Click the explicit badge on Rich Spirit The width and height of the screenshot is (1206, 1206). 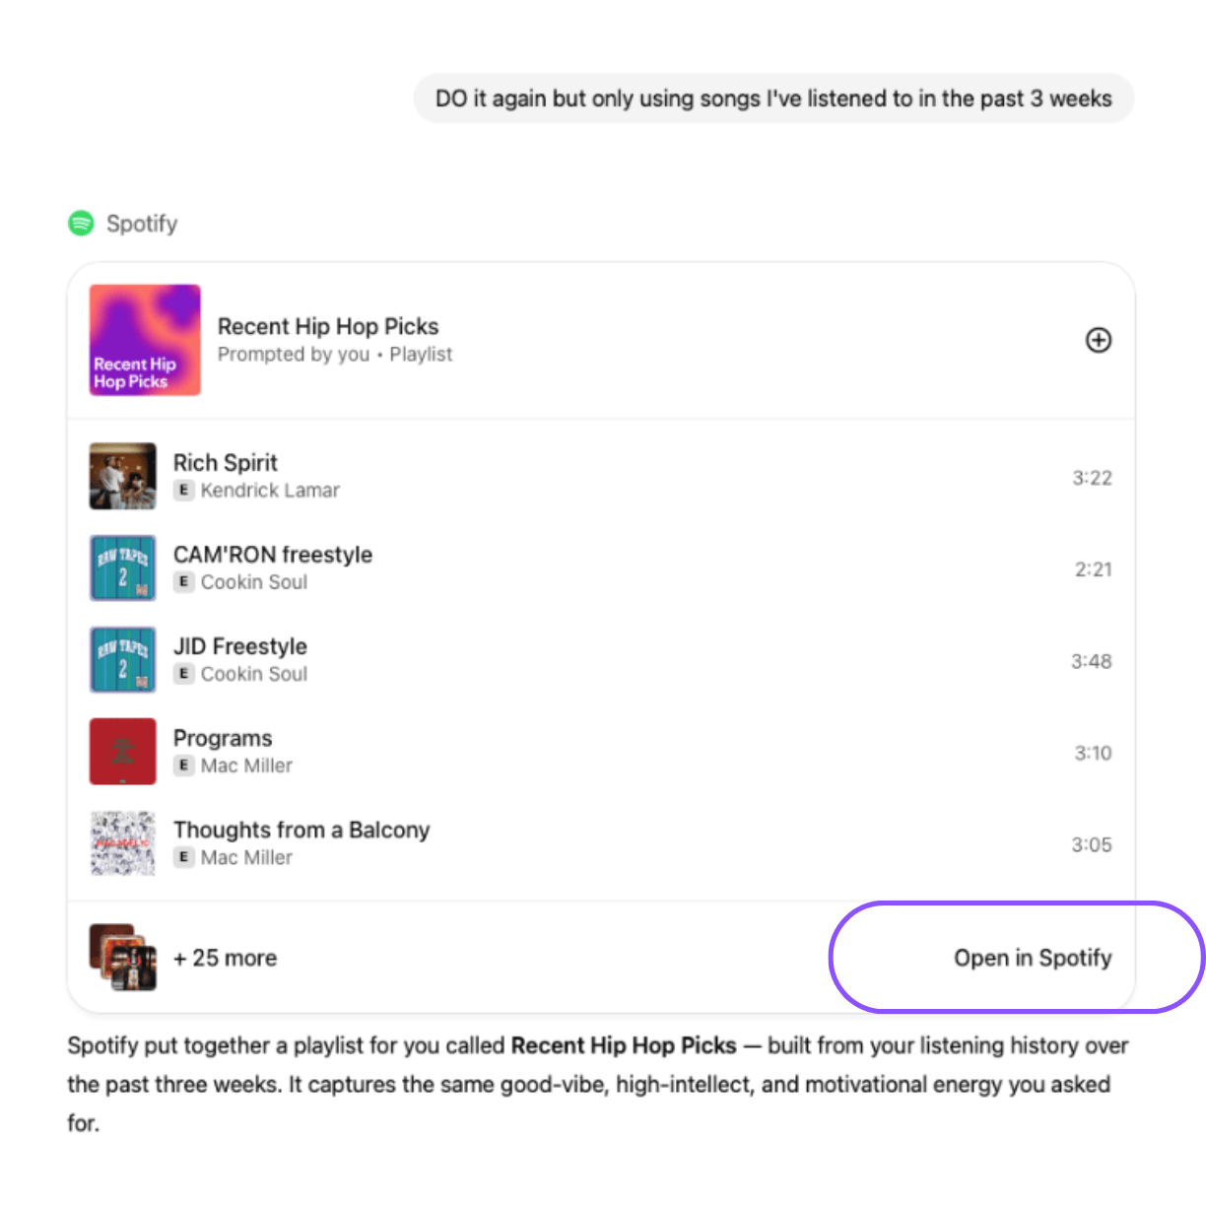click(x=184, y=490)
